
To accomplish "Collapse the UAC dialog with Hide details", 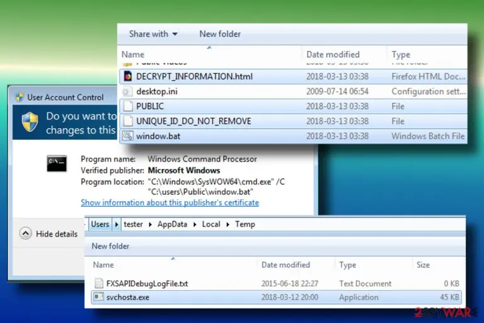I will tap(49, 233).
